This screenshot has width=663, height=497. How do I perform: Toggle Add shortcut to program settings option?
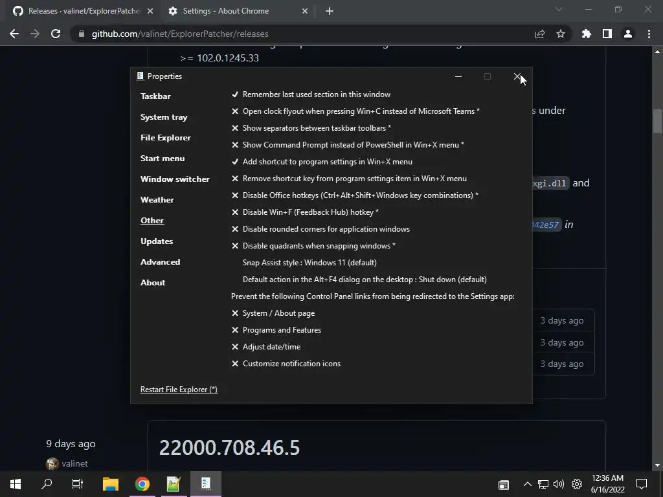click(x=322, y=161)
